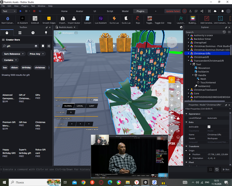Open Microsoft Edge from the taskbar
The width and height of the screenshot is (232, 186).
point(110,182)
